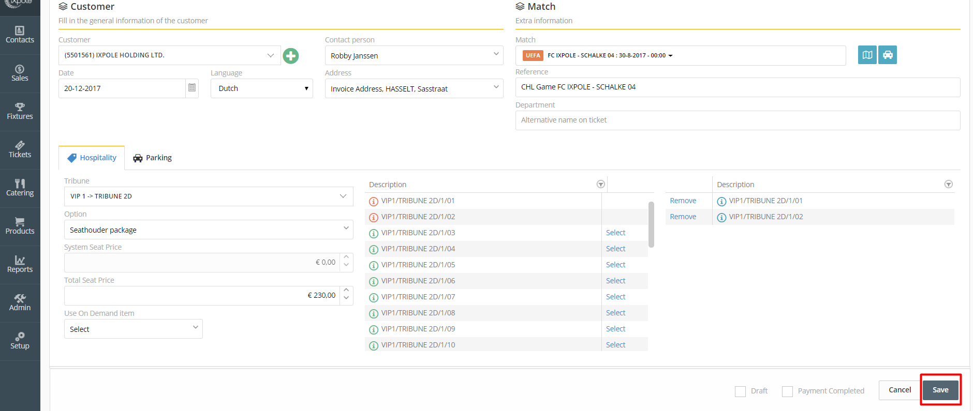
Task: Switch to the Parking tab
Action: [152, 158]
